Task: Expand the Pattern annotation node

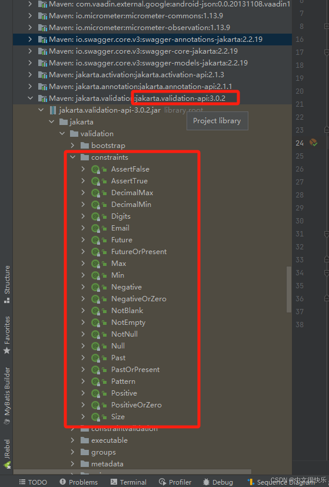Action: pyautogui.click(x=83, y=381)
